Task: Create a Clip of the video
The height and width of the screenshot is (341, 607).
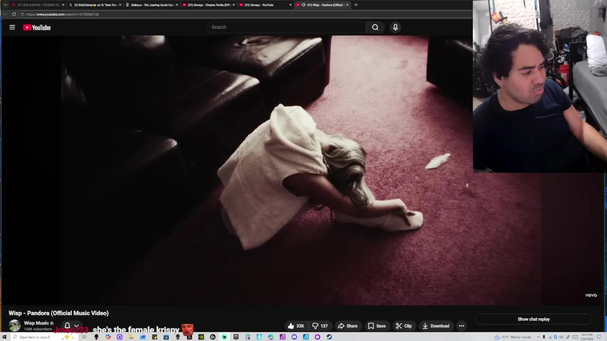Action: (404, 326)
